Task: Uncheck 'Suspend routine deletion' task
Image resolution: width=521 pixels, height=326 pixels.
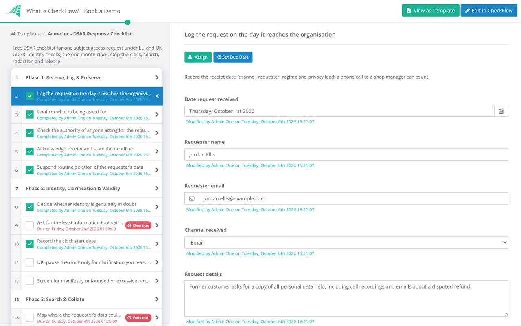Action: (30, 170)
